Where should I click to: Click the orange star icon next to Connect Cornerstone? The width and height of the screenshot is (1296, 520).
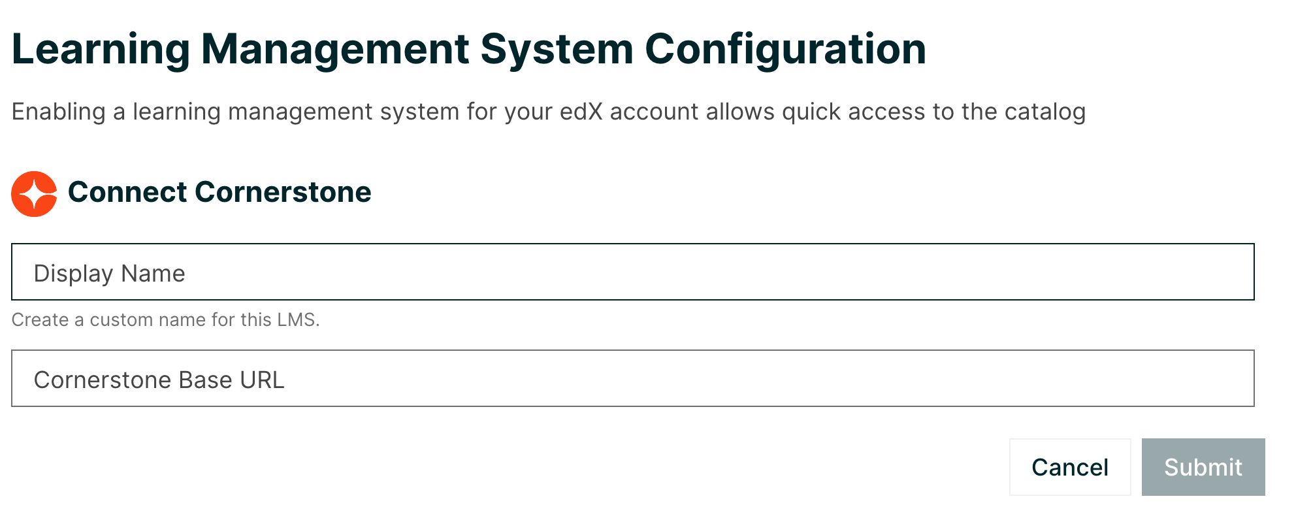tap(34, 193)
